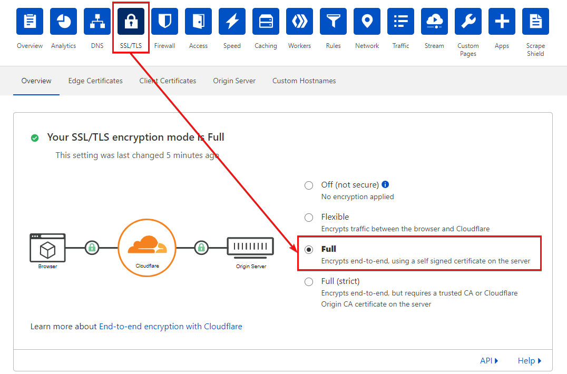Viewport: 567px width, 374px height.
Task: Open the Firewall shield icon
Action: [x=164, y=21]
